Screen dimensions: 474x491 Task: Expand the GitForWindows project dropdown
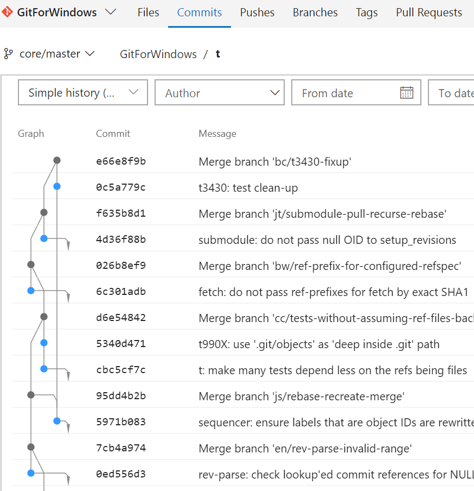(x=111, y=12)
